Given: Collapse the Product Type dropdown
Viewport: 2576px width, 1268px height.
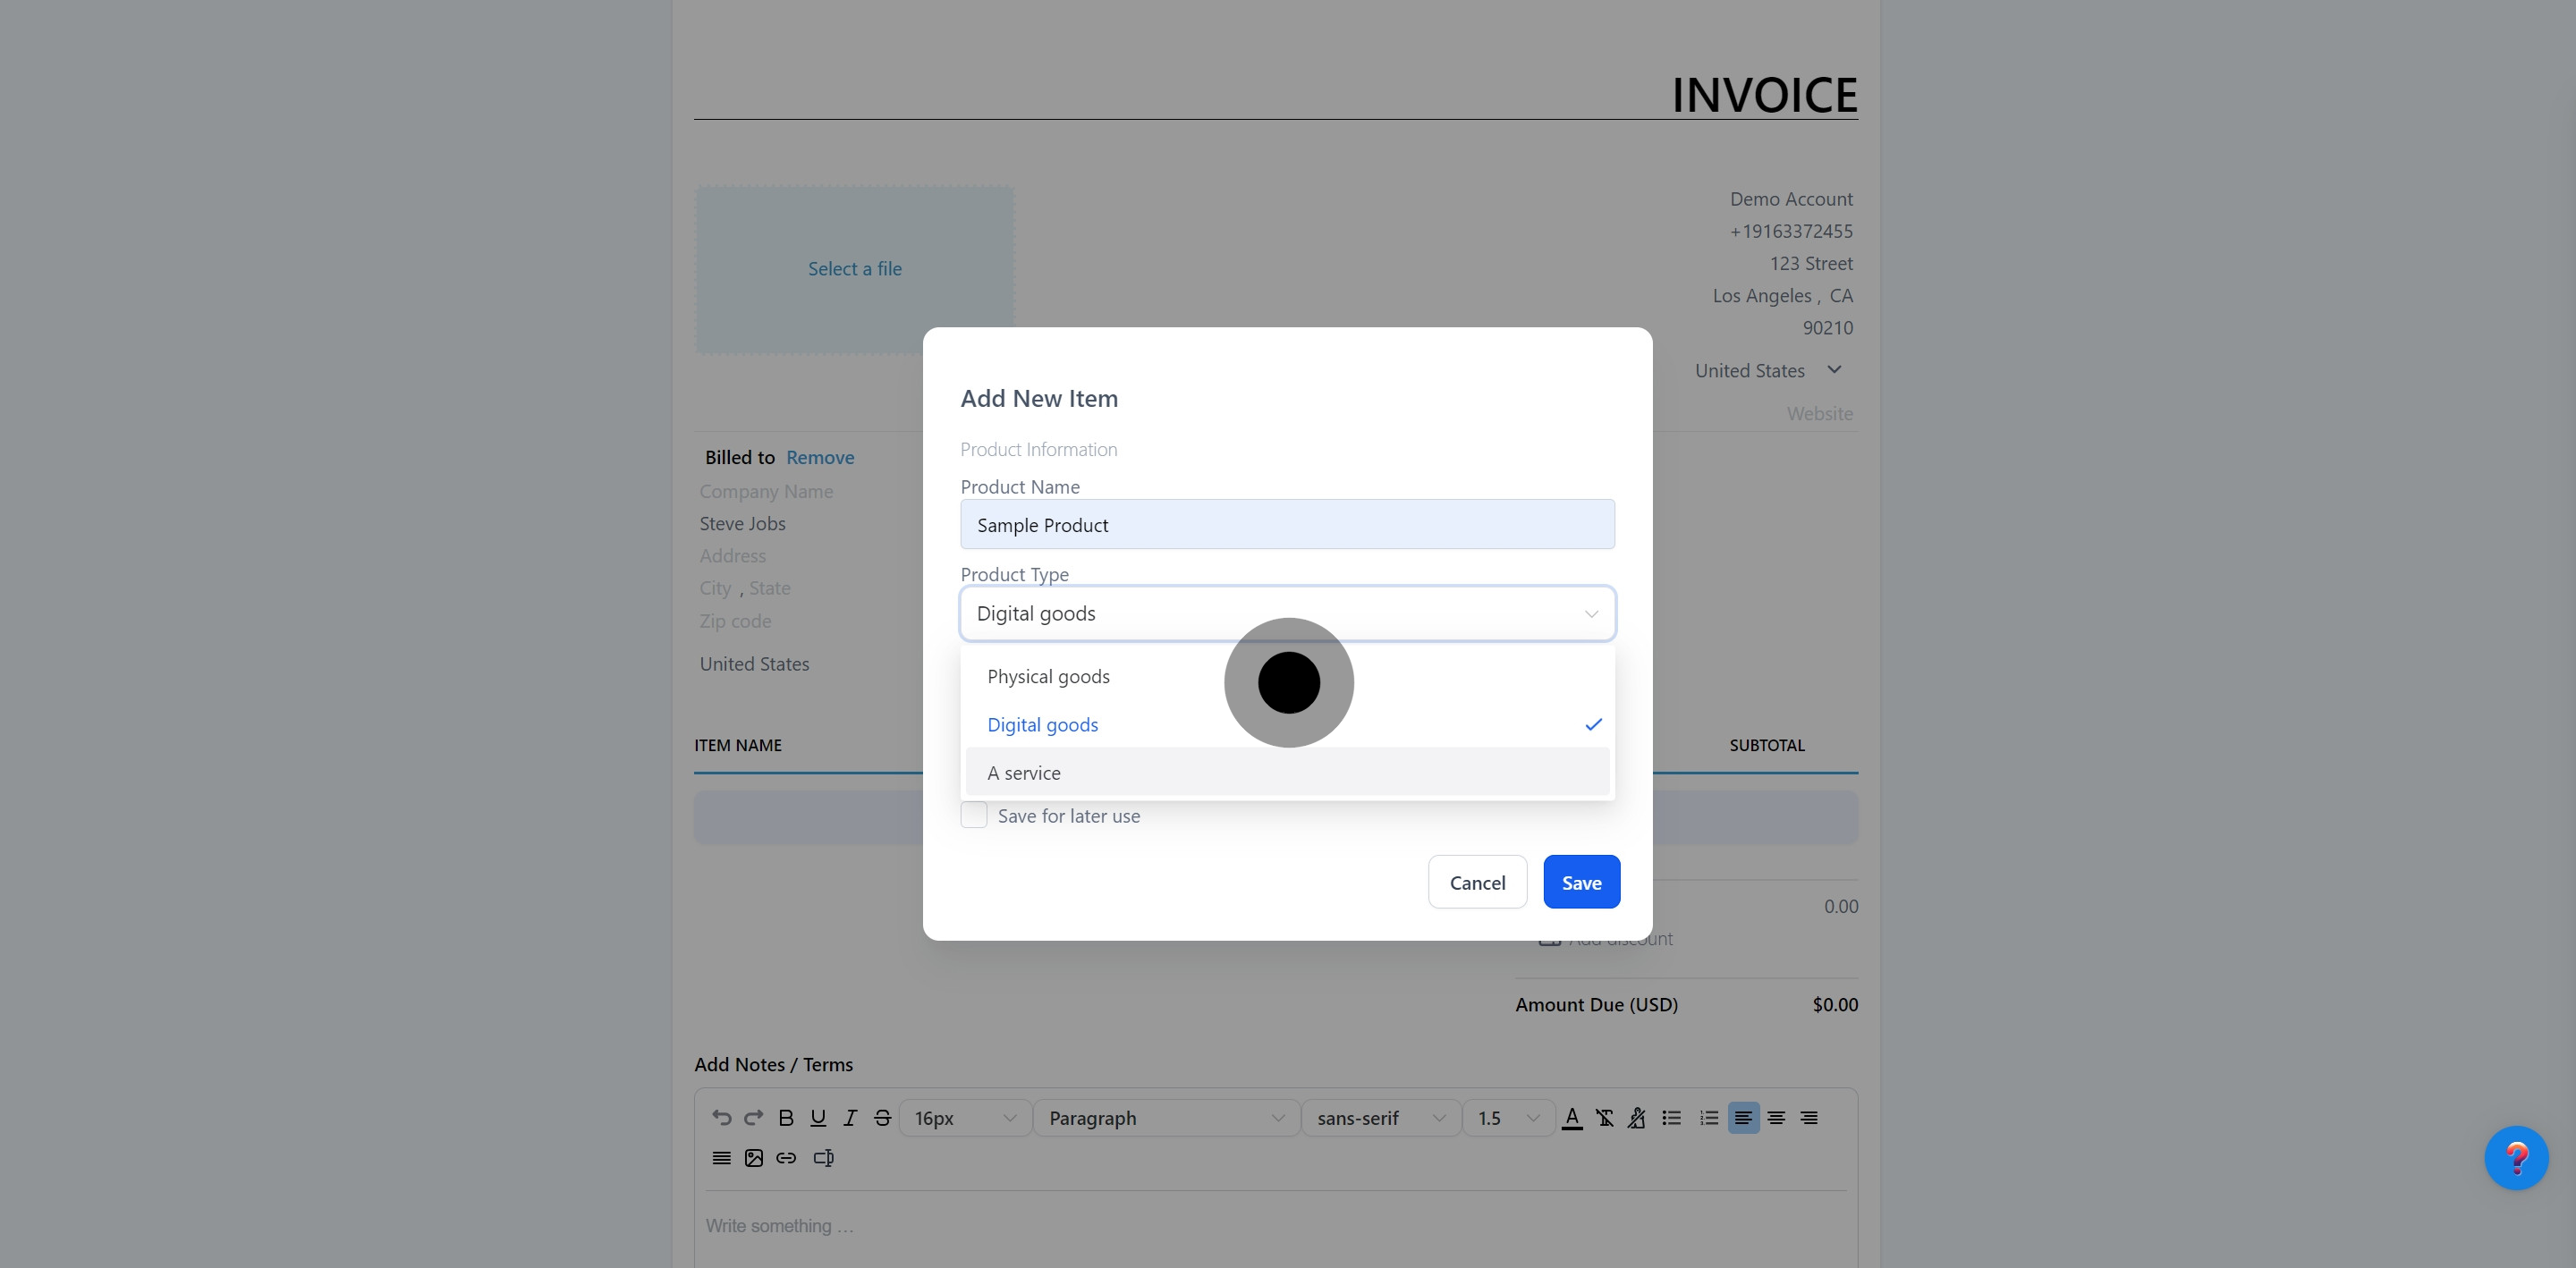Looking at the screenshot, I should (x=1590, y=614).
